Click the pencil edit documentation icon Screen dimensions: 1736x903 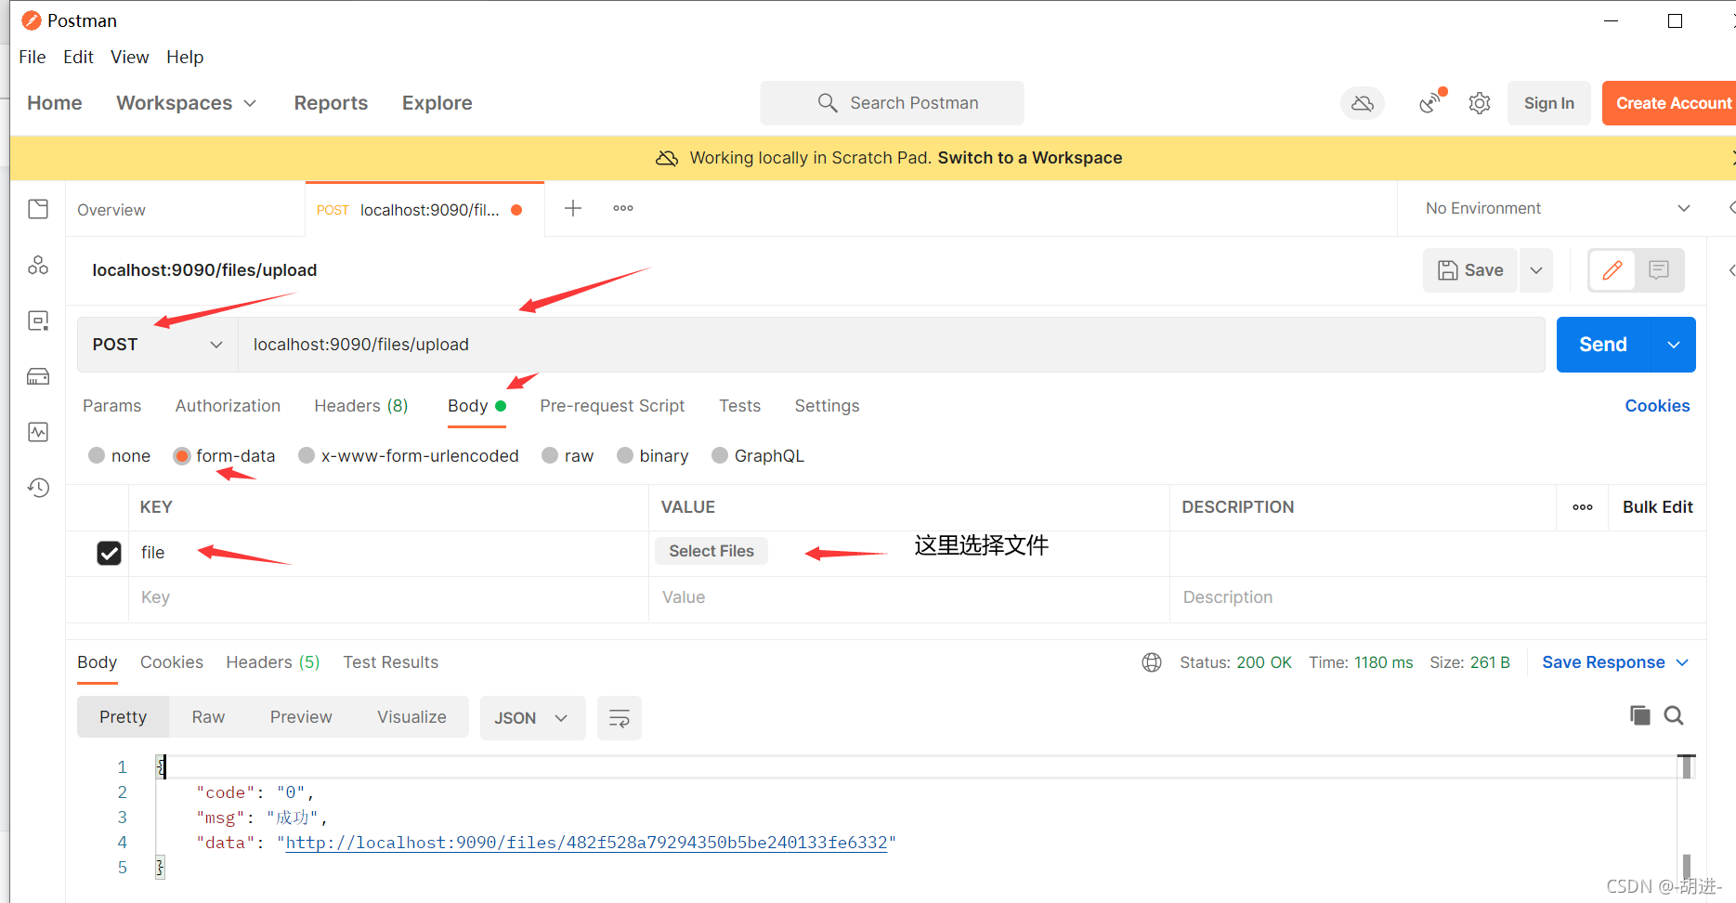[x=1612, y=270]
